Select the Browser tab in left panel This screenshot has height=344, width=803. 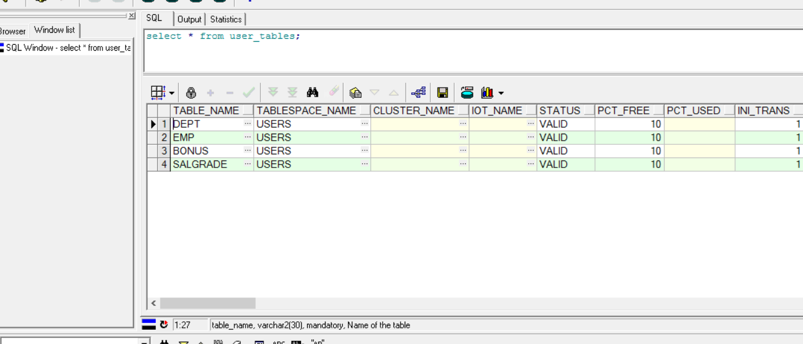pyautogui.click(x=13, y=31)
